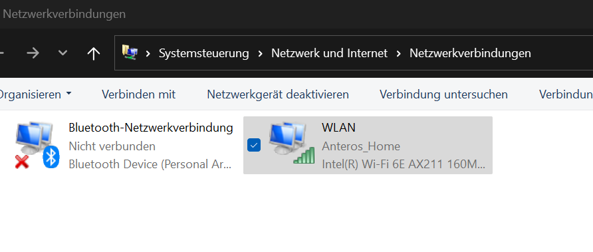The width and height of the screenshot is (593, 252).
Task: Click Verbindung untersuchen command
Action: (443, 94)
